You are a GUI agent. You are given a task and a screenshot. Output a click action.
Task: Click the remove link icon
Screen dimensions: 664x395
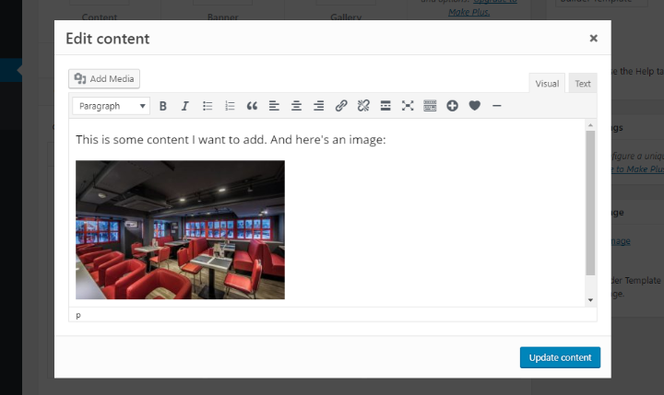click(363, 106)
